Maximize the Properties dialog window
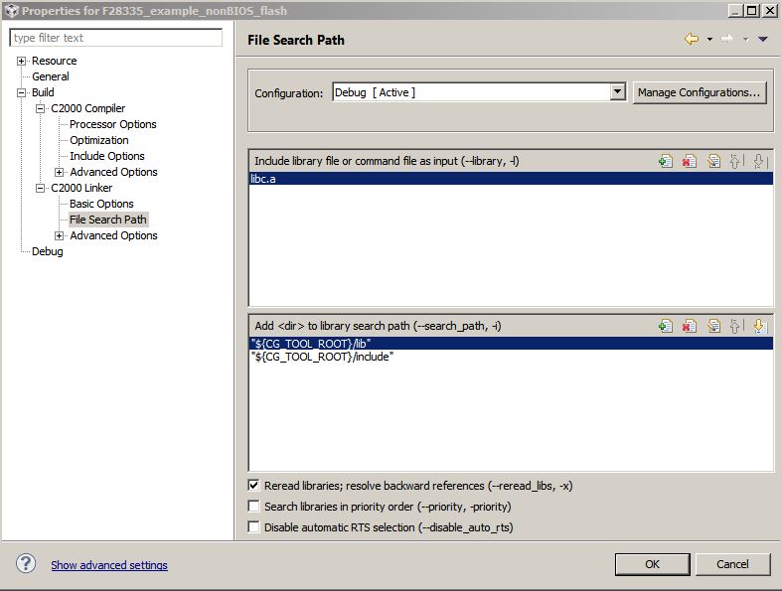The image size is (782, 591). click(x=752, y=11)
